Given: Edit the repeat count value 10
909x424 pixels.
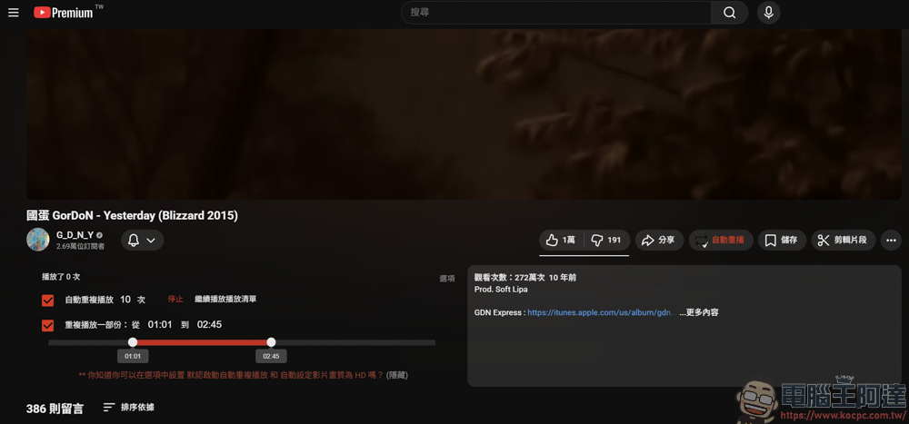Looking at the screenshot, I should [125, 300].
